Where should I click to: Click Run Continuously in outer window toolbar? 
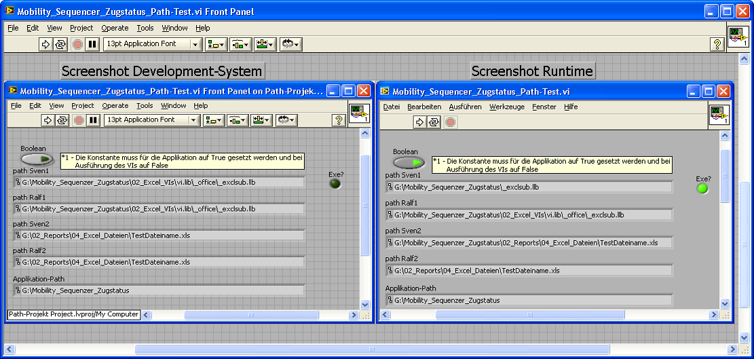click(60, 44)
